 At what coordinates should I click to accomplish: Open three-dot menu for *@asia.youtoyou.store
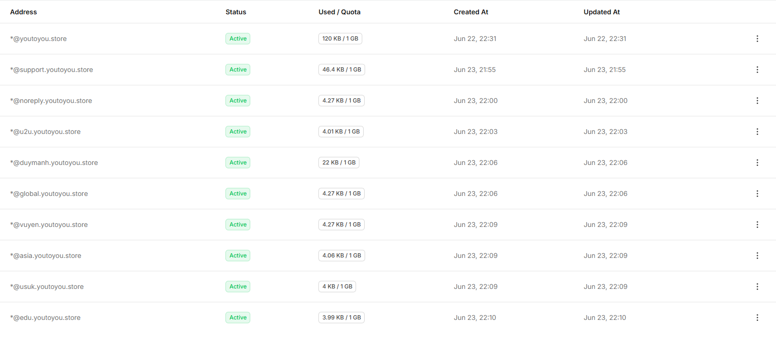tap(757, 256)
